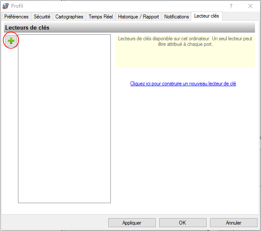The height and width of the screenshot is (231, 261).
Task: Click inside the empty key readers list
Action: (x=64, y=120)
